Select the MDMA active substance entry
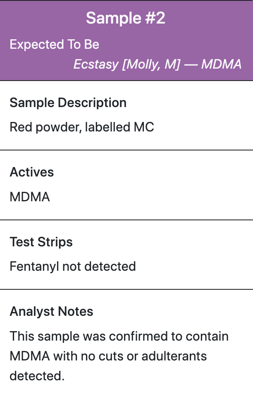The width and height of the screenshot is (253, 396). click(x=29, y=197)
